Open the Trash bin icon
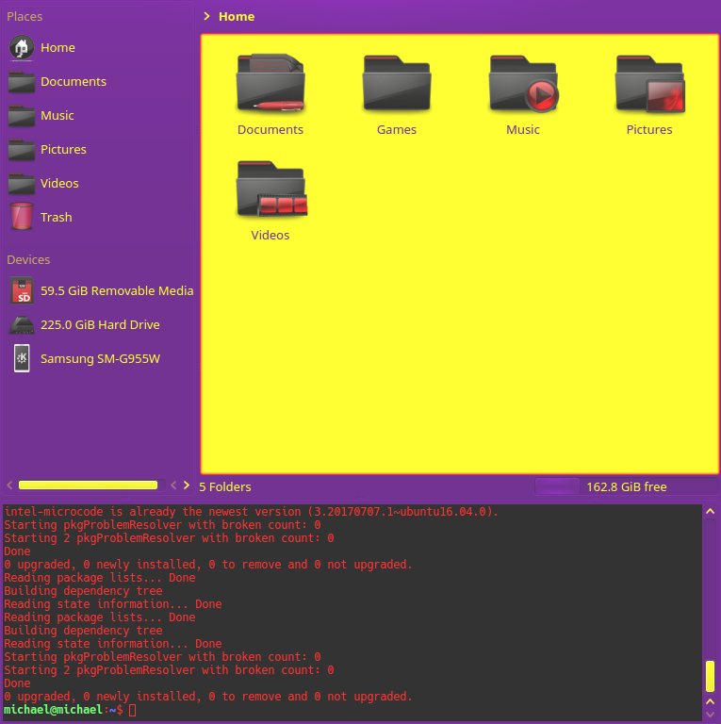 (22, 216)
